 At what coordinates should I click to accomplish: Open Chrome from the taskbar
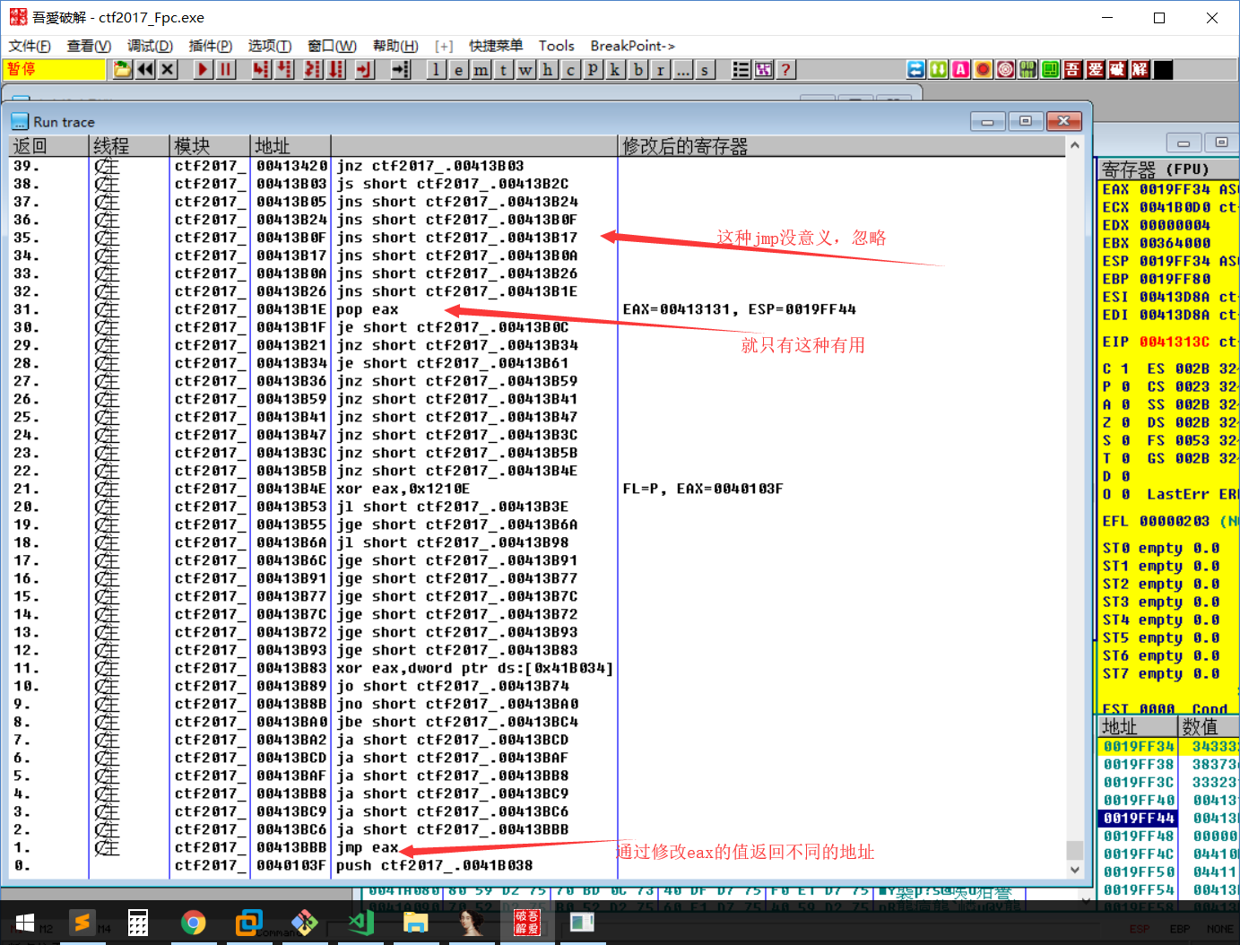193,923
